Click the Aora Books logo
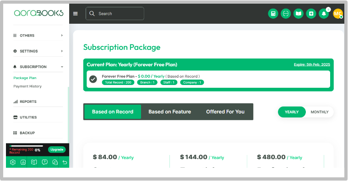 click(38, 13)
